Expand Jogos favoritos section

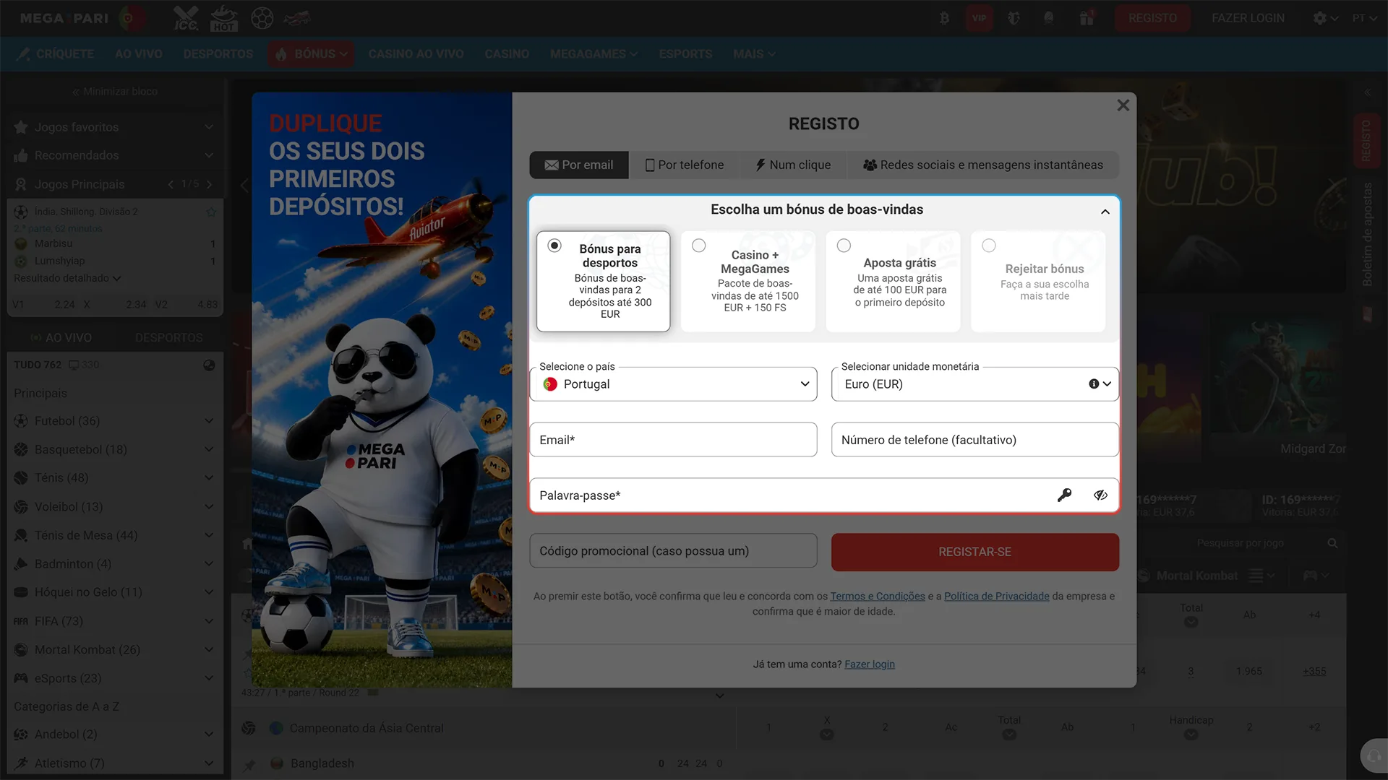[x=114, y=127]
